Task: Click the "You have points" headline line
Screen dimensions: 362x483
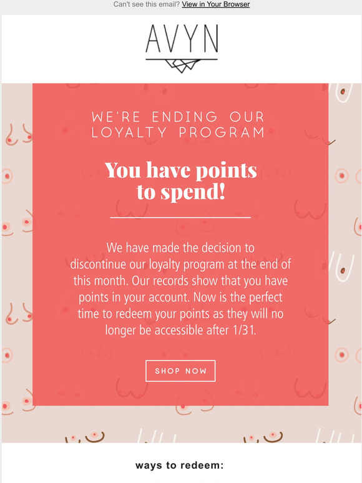Action: tap(181, 170)
